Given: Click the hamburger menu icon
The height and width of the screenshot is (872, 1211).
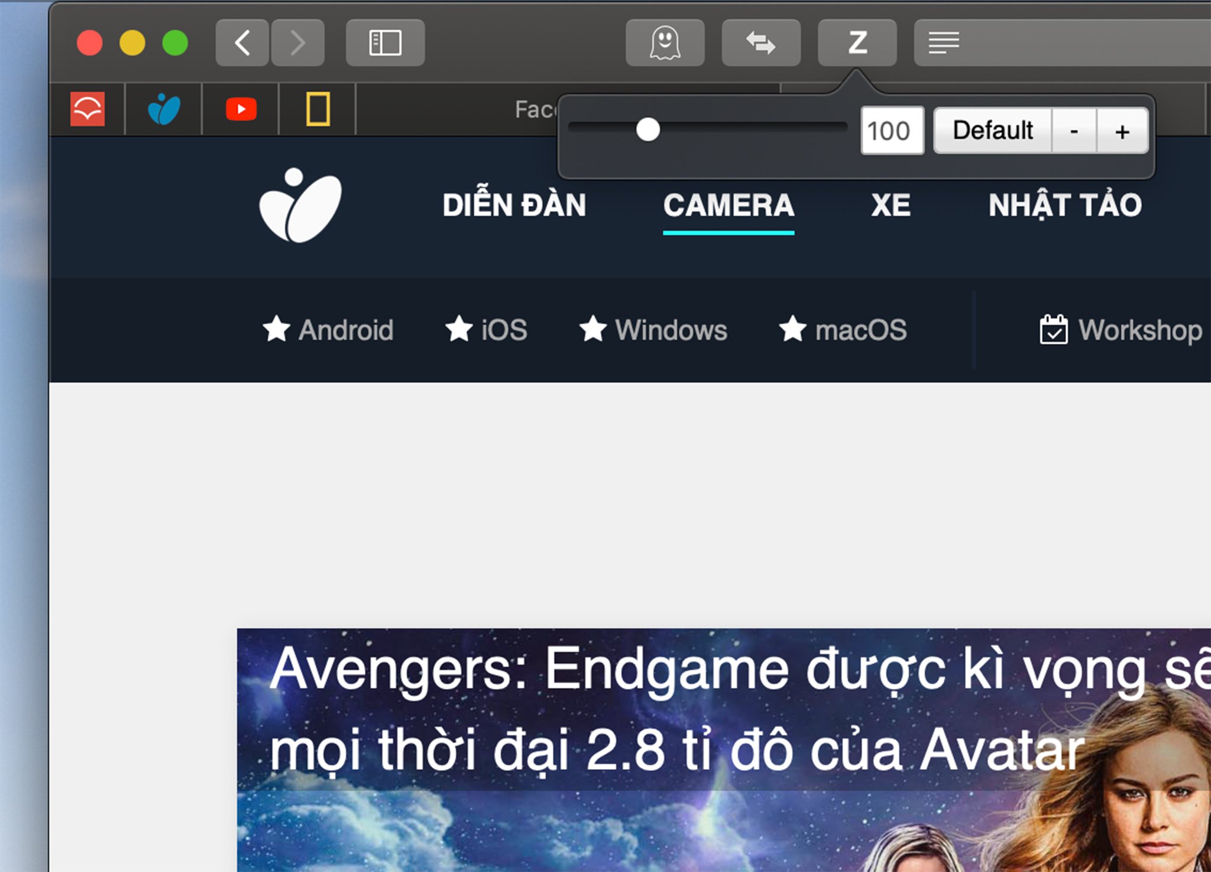Looking at the screenshot, I should tap(945, 43).
